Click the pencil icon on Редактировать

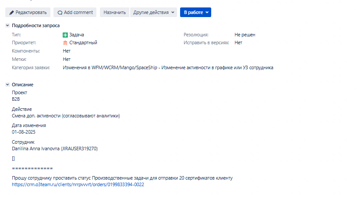(x=11, y=13)
